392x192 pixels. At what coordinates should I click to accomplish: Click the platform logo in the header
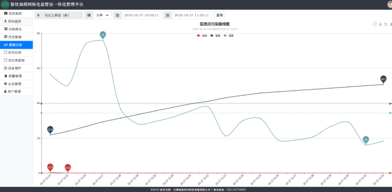point(5,4)
